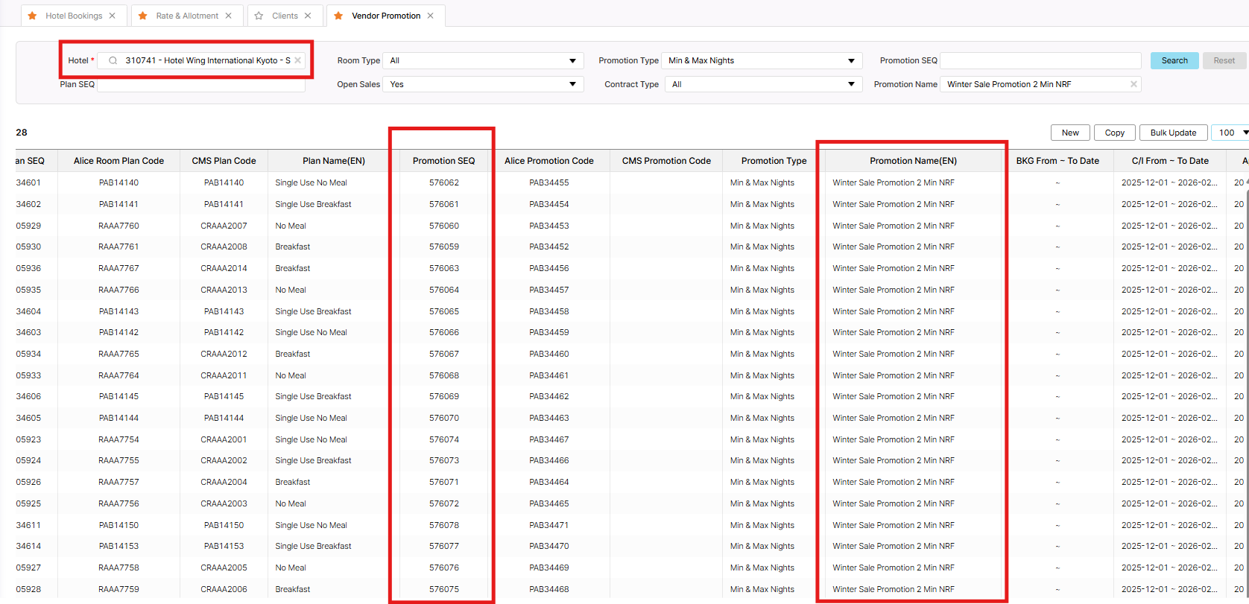
Task: Switch to the Clients tab
Action: tap(285, 16)
